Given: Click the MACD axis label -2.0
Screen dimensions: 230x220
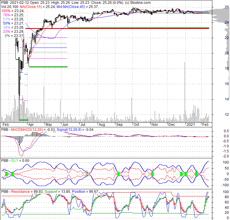Looking at the screenshot, I should 226,156.
